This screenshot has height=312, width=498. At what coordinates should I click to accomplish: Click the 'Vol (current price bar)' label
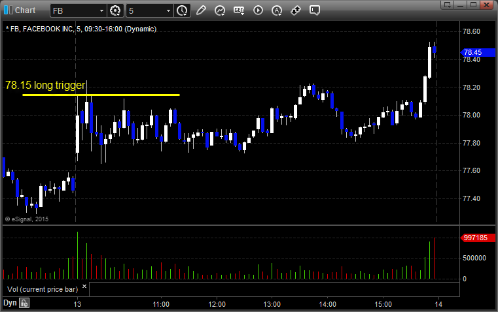pyautogui.click(x=43, y=289)
